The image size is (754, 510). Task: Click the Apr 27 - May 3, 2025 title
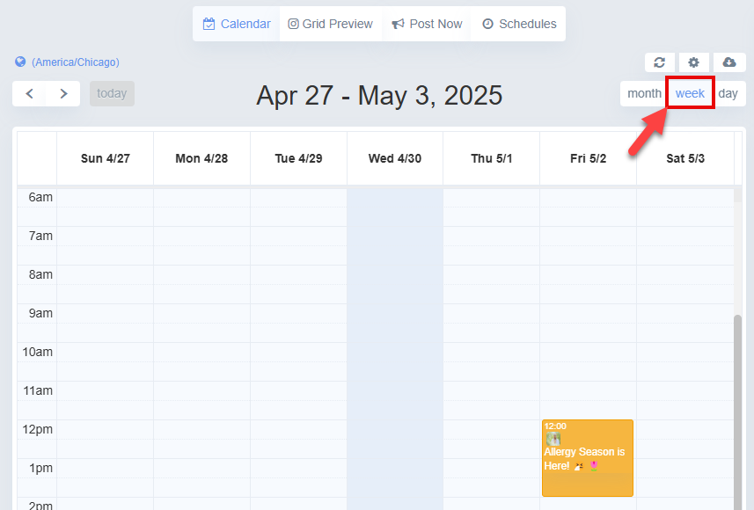click(x=379, y=95)
